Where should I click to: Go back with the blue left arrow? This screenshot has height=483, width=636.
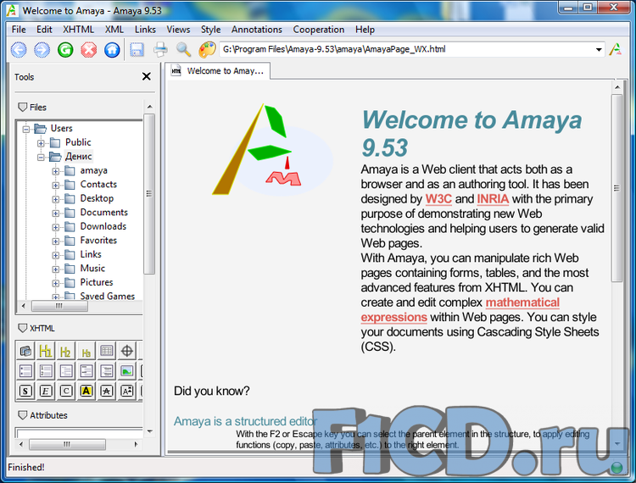(x=19, y=50)
